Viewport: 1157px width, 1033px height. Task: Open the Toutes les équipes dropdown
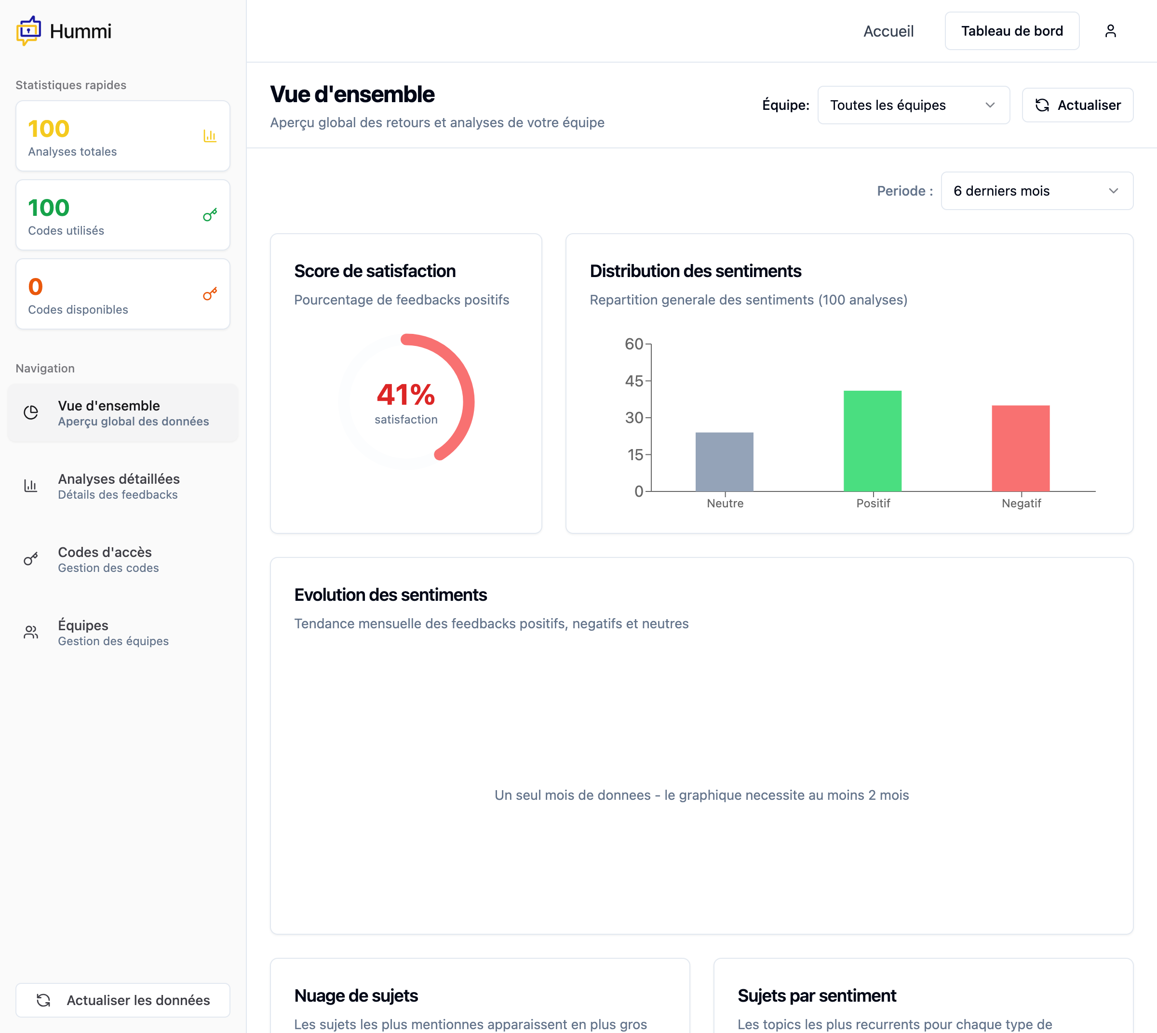point(913,105)
